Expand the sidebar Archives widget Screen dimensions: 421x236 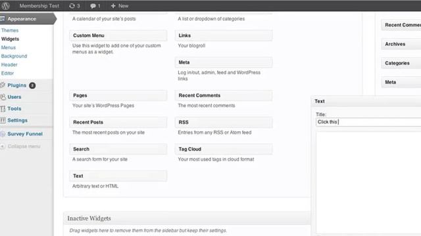coord(401,44)
